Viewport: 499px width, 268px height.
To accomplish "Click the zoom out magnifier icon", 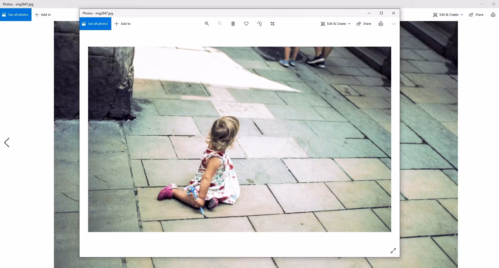I will pos(220,24).
